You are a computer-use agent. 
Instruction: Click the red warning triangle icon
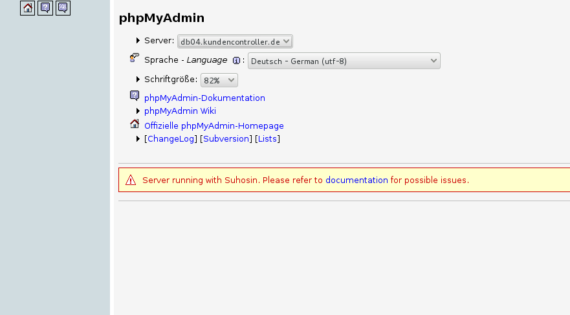pyautogui.click(x=131, y=180)
